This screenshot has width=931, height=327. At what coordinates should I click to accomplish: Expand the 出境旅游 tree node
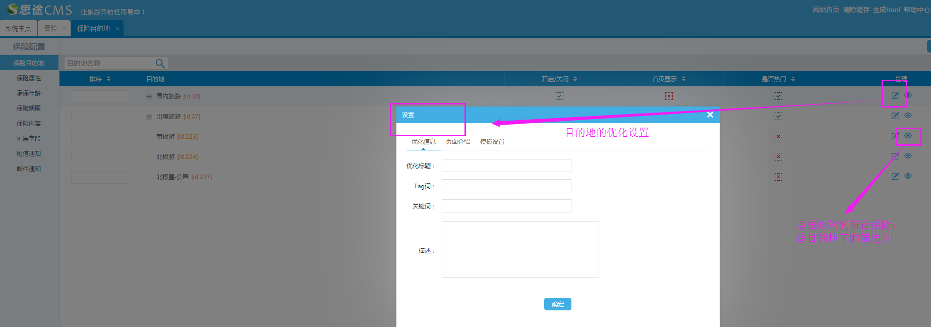(149, 117)
